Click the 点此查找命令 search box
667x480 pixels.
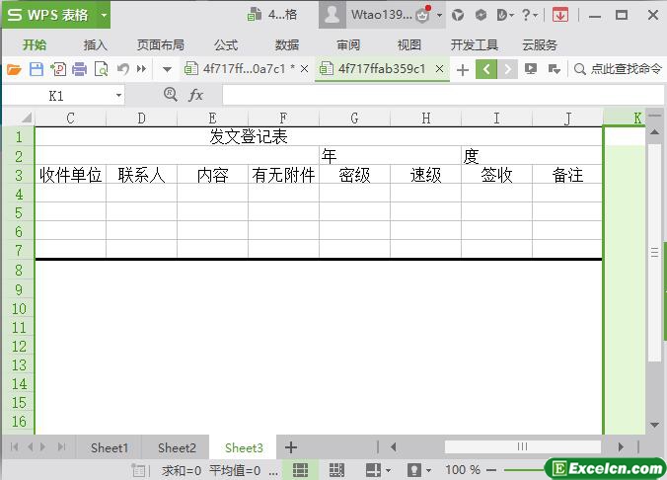click(x=619, y=69)
